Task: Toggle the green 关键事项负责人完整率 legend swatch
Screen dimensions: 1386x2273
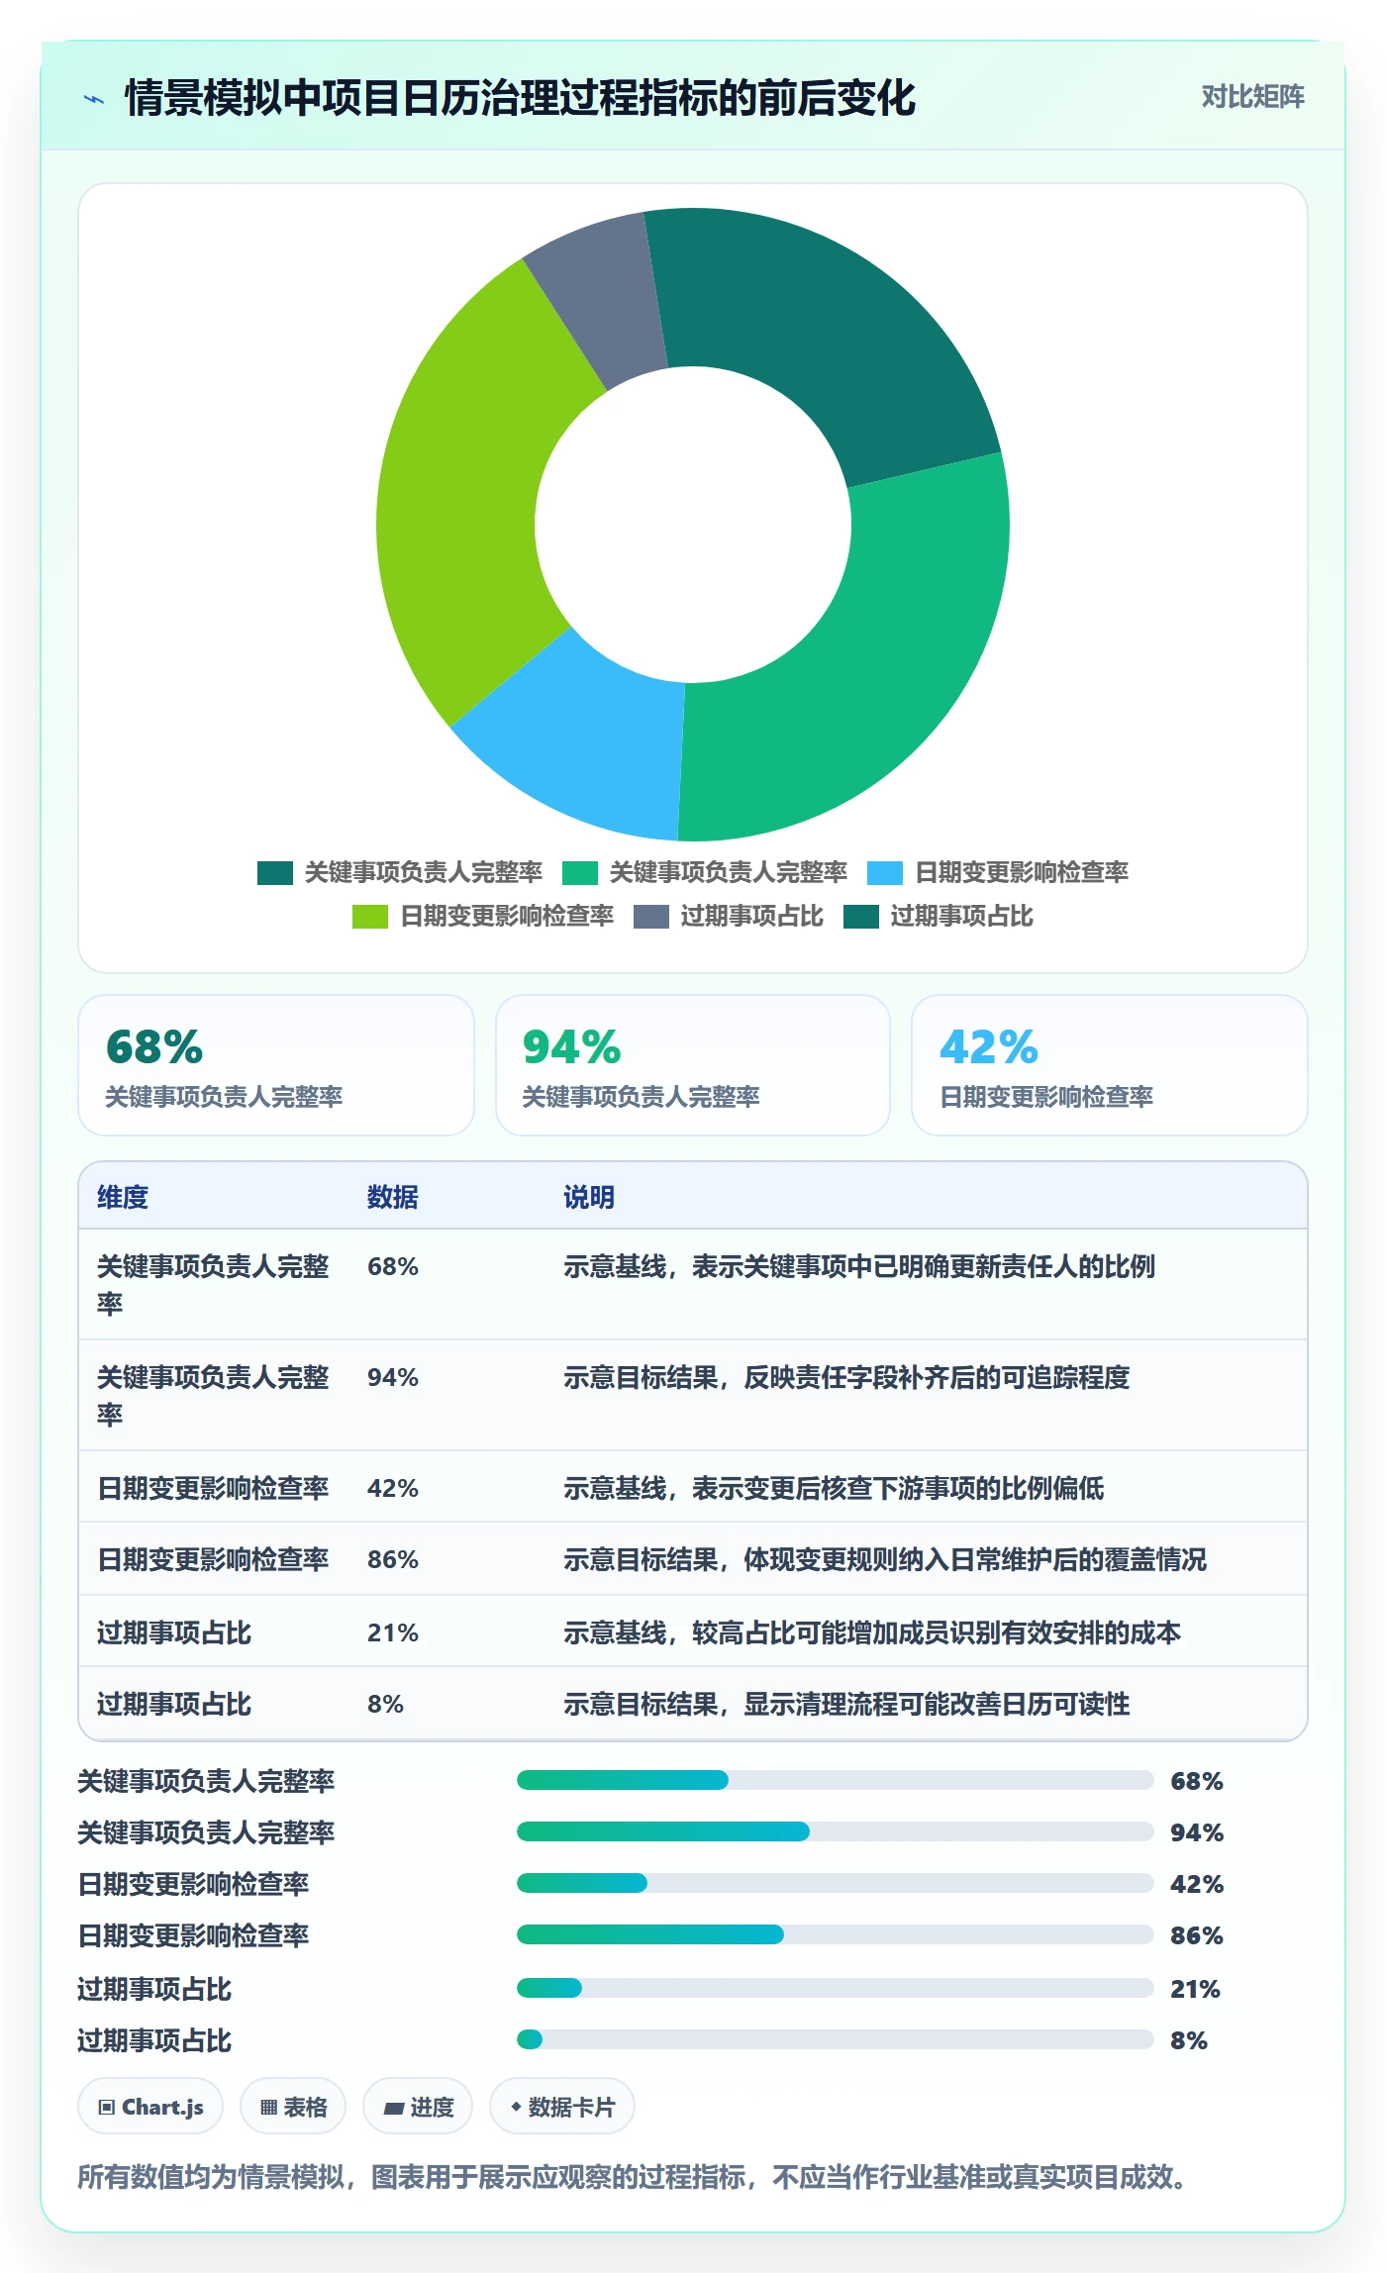Action: [x=579, y=872]
